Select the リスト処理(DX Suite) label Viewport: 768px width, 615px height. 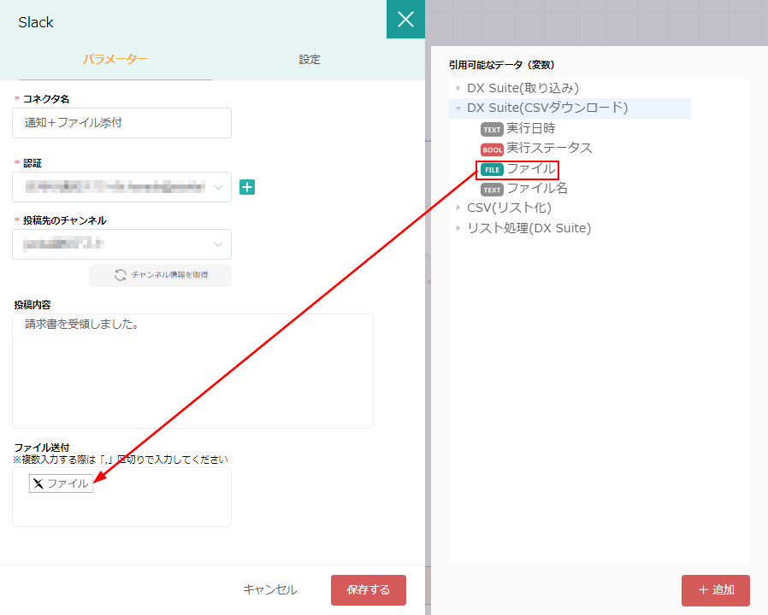tap(529, 228)
